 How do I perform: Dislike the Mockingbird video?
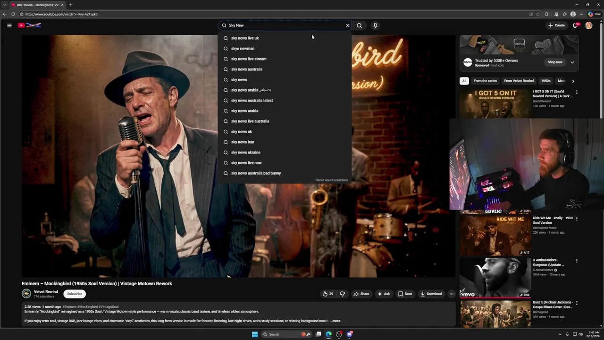(343, 294)
